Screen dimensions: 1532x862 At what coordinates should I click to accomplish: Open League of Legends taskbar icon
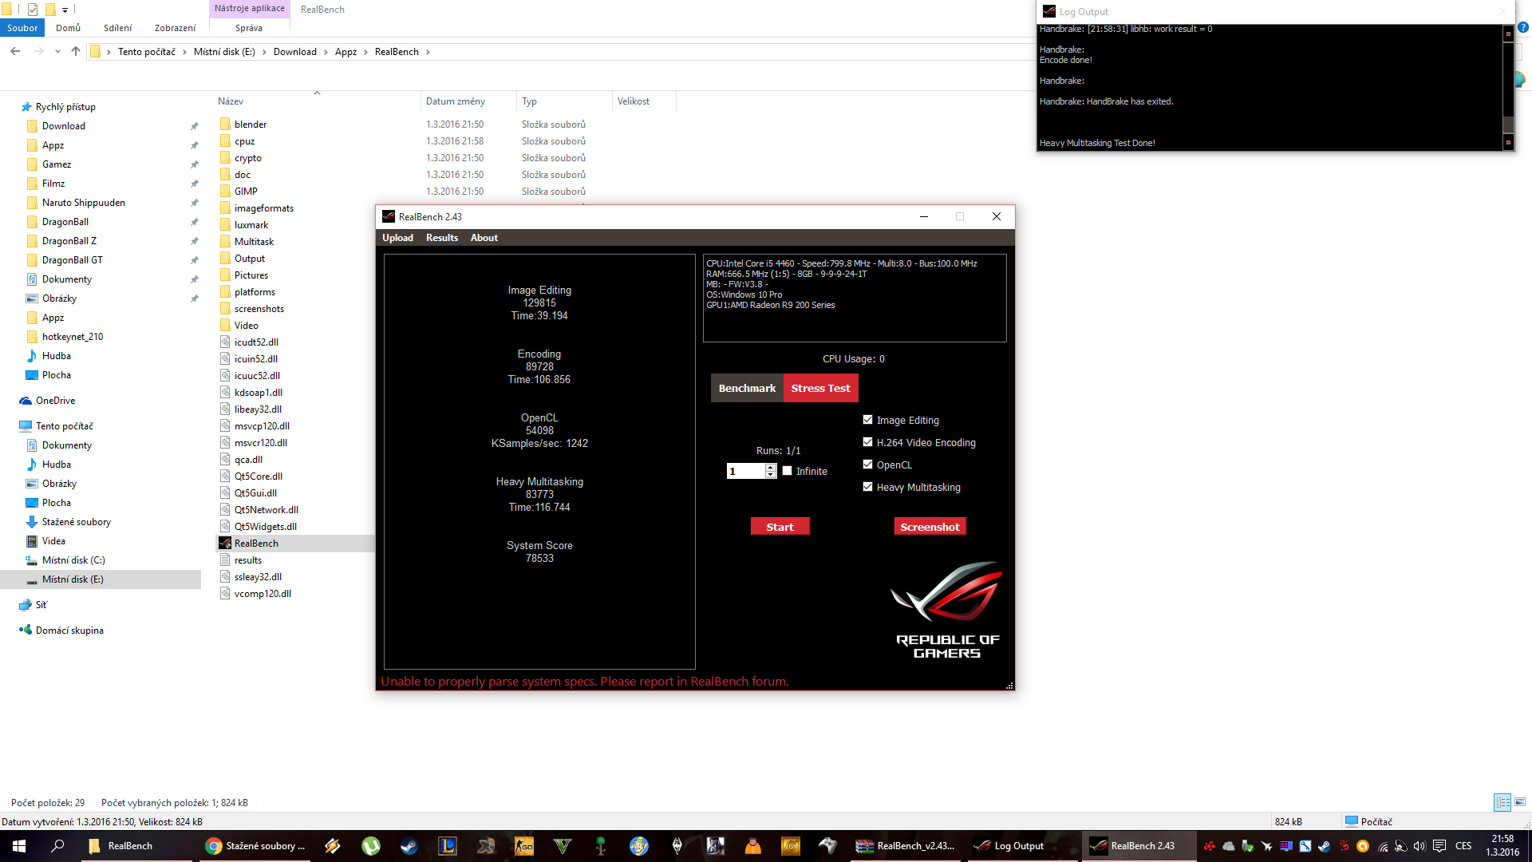pyautogui.click(x=447, y=846)
